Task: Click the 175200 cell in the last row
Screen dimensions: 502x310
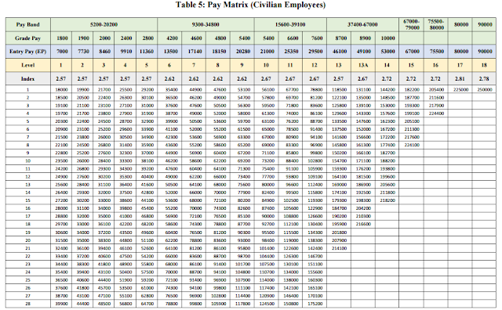Action: pyautogui.click(x=315, y=304)
